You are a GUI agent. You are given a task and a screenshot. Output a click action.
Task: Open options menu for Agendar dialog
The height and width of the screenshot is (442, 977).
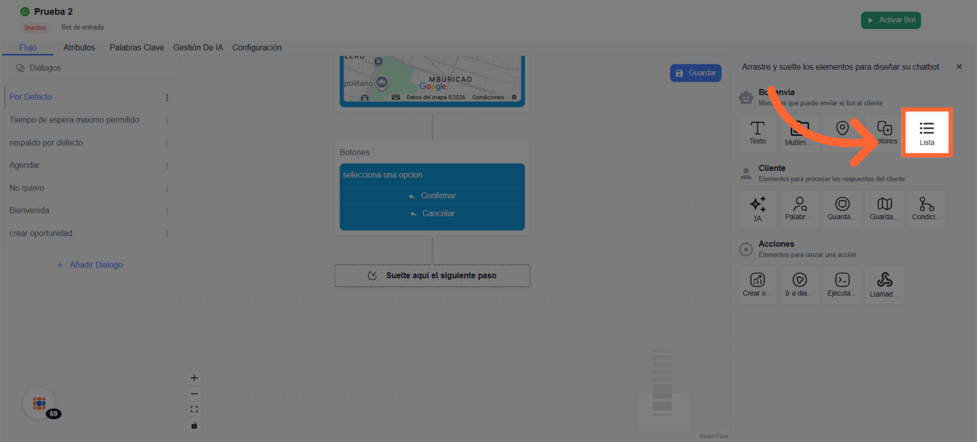click(x=167, y=166)
